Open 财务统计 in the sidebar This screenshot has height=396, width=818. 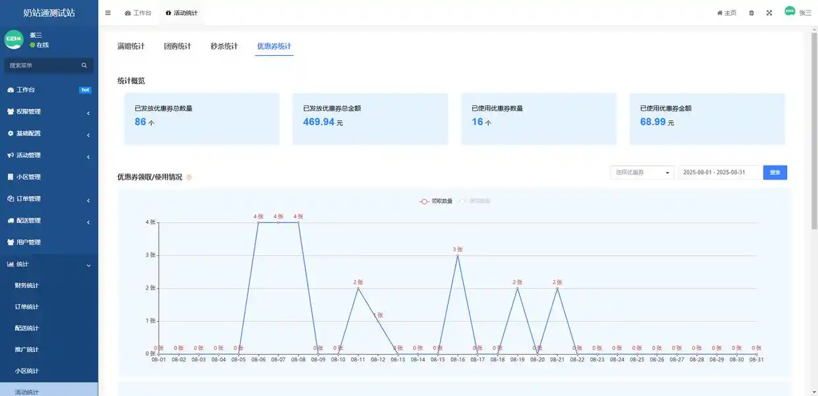coord(27,285)
